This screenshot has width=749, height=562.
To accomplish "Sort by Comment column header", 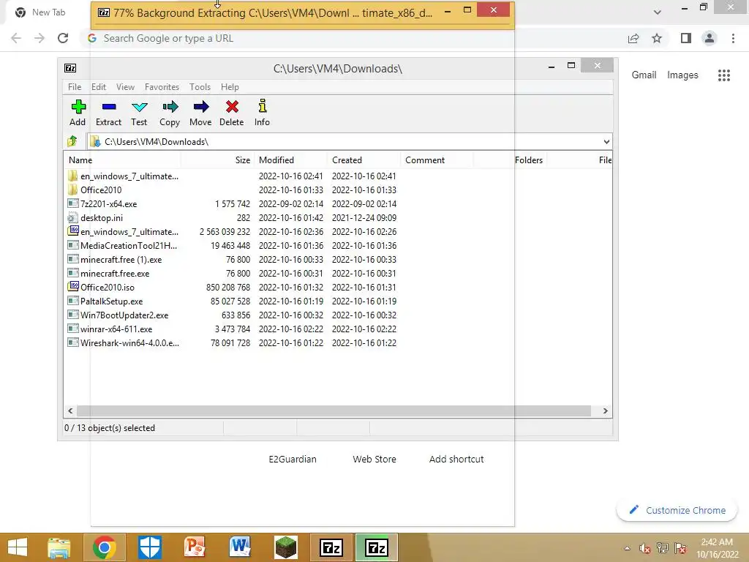I will 437,160.
